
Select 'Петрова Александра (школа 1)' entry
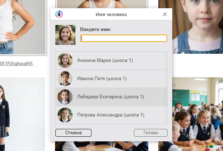click(111, 115)
